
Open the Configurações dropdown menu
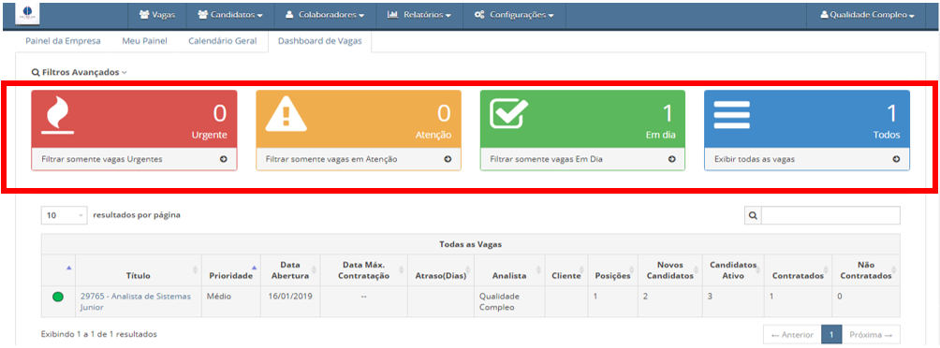point(514,14)
